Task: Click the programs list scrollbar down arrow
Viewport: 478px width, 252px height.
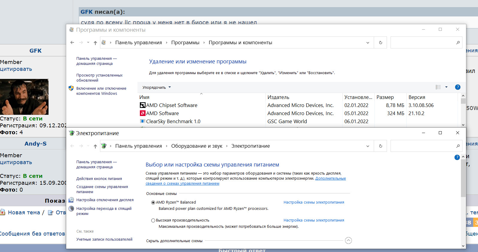Action: [463, 125]
